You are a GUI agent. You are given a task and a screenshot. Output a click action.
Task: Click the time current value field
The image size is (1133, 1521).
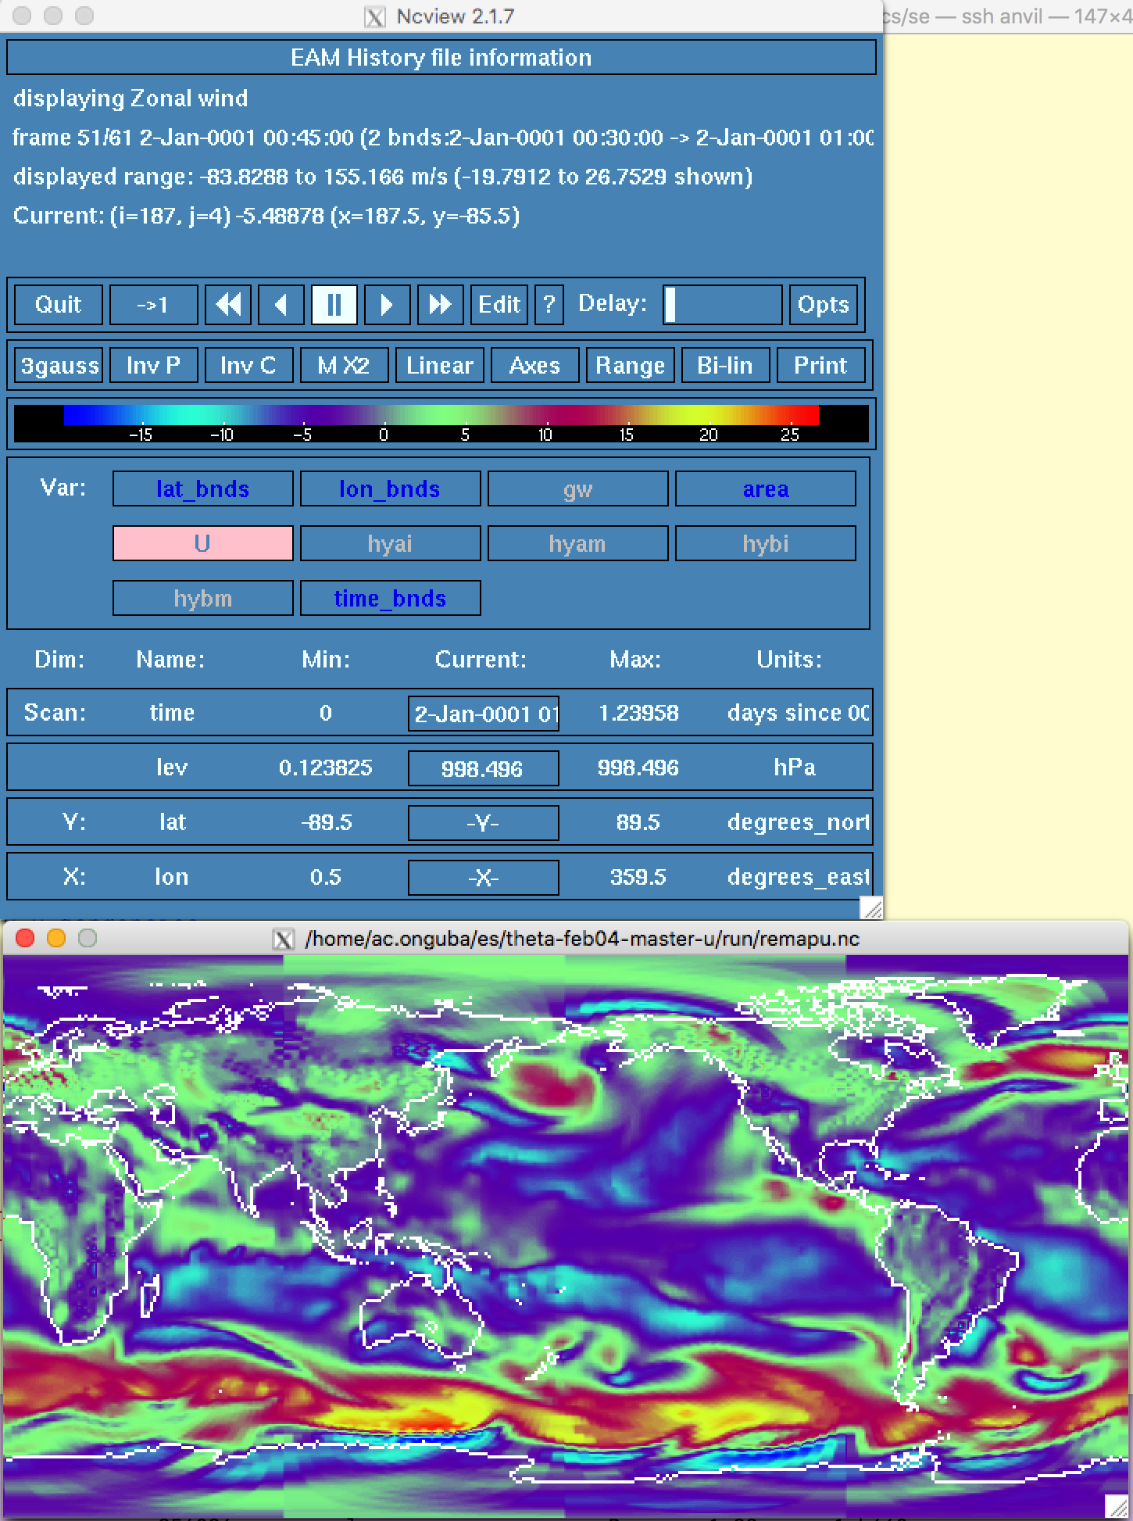click(484, 714)
